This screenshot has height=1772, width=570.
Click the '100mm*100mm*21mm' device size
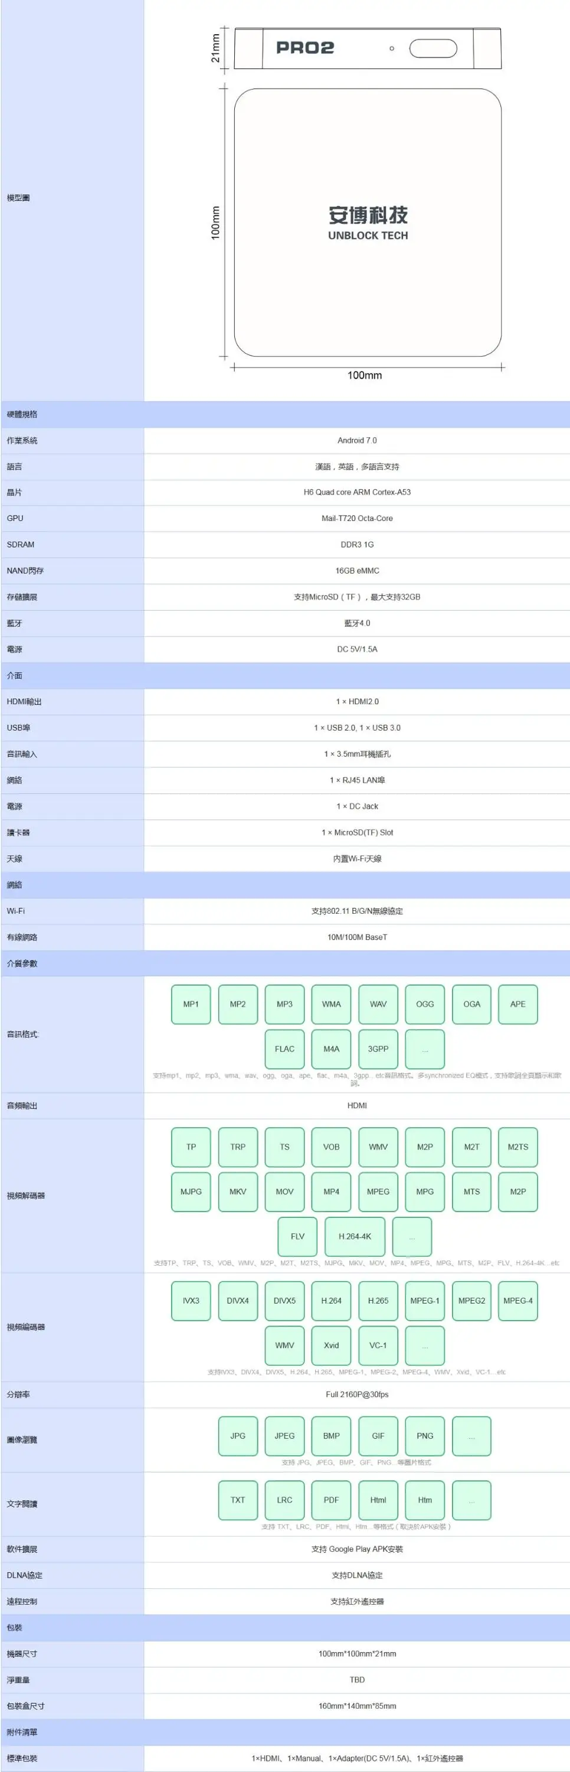click(x=357, y=1654)
